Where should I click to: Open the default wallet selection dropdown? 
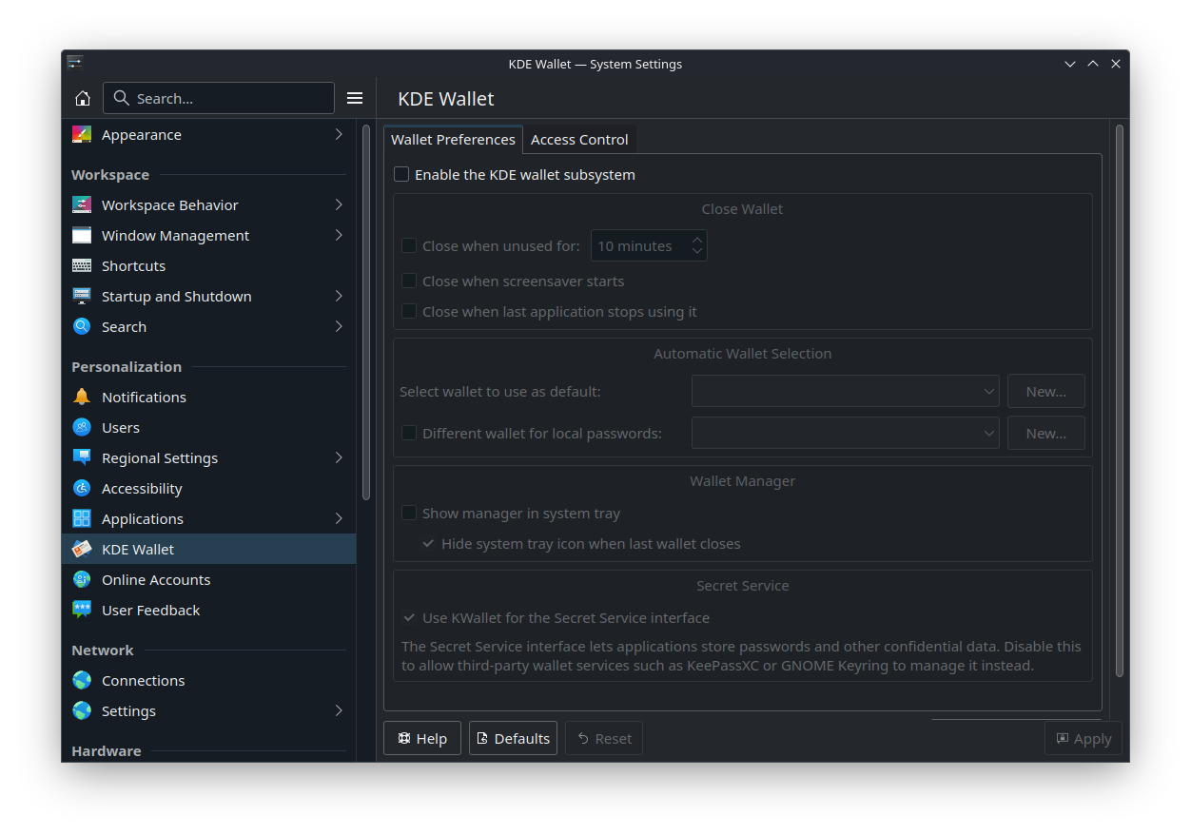coord(846,392)
